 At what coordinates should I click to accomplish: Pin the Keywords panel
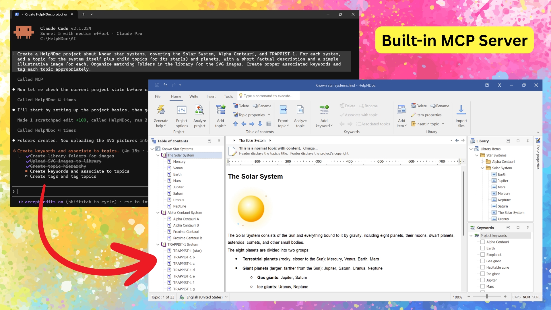click(527, 228)
